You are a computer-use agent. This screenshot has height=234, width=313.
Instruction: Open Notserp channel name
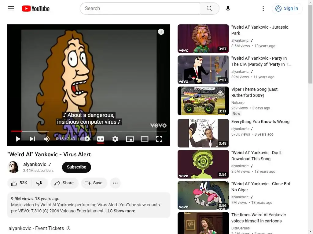[238, 102]
